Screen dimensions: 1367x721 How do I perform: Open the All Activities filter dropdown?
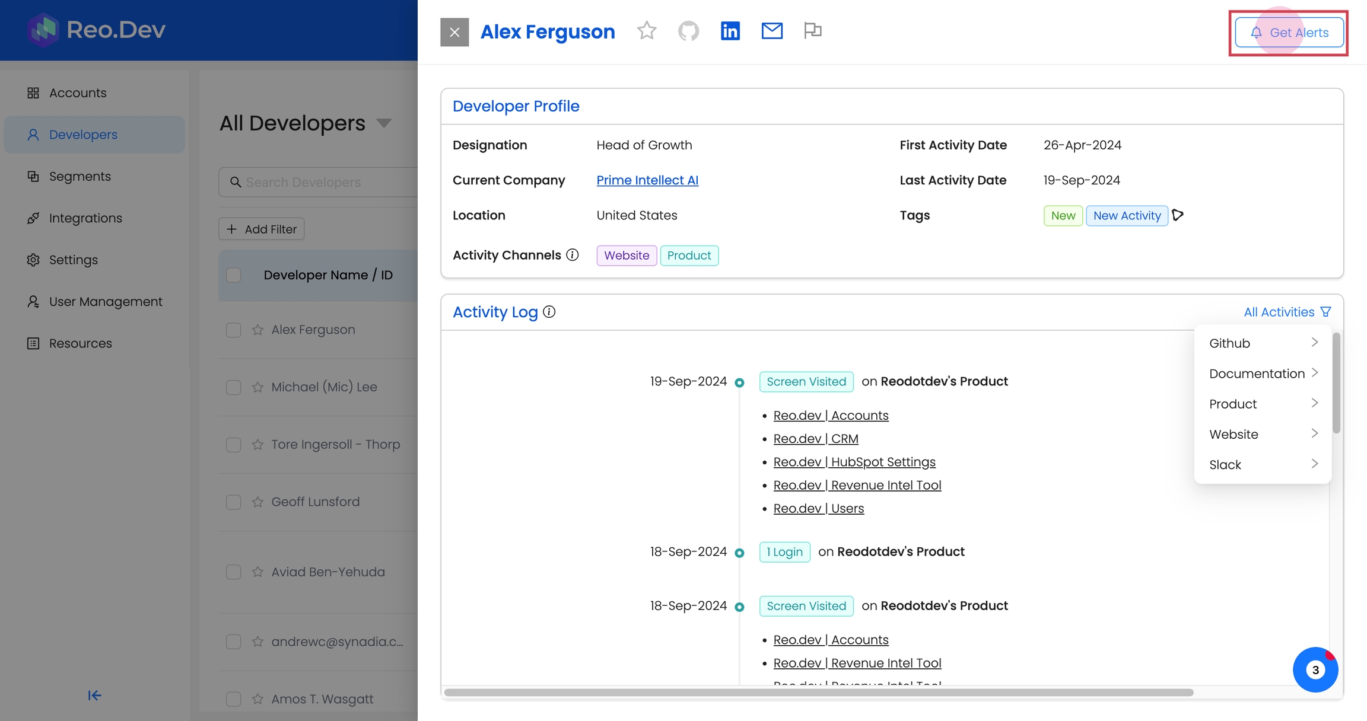tap(1287, 312)
